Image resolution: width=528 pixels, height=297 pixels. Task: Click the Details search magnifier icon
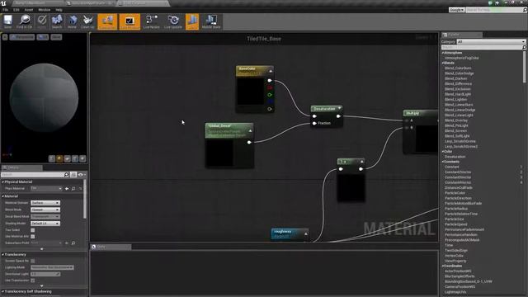66,174
